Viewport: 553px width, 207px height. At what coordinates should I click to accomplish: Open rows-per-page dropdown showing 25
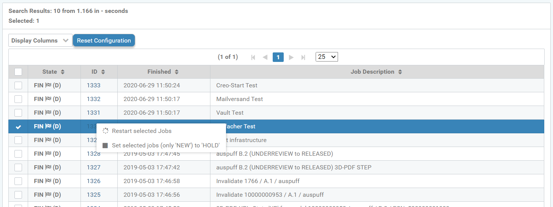pos(327,57)
